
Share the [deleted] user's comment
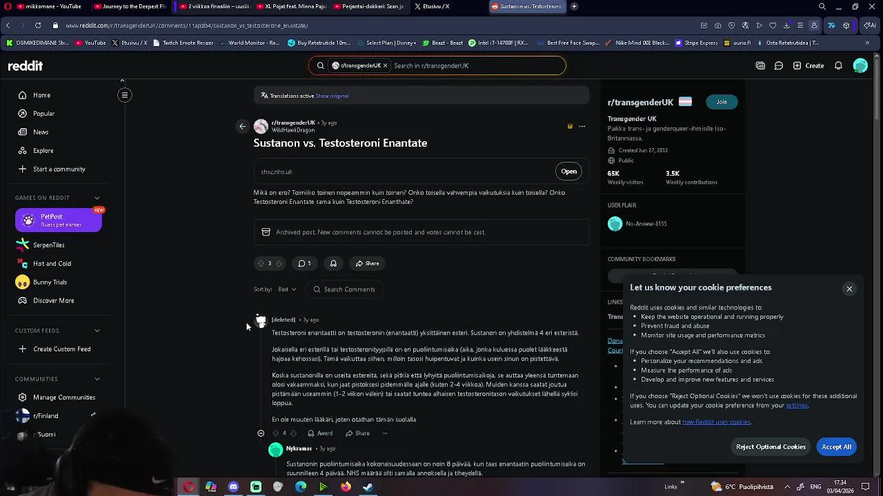(358, 433)
